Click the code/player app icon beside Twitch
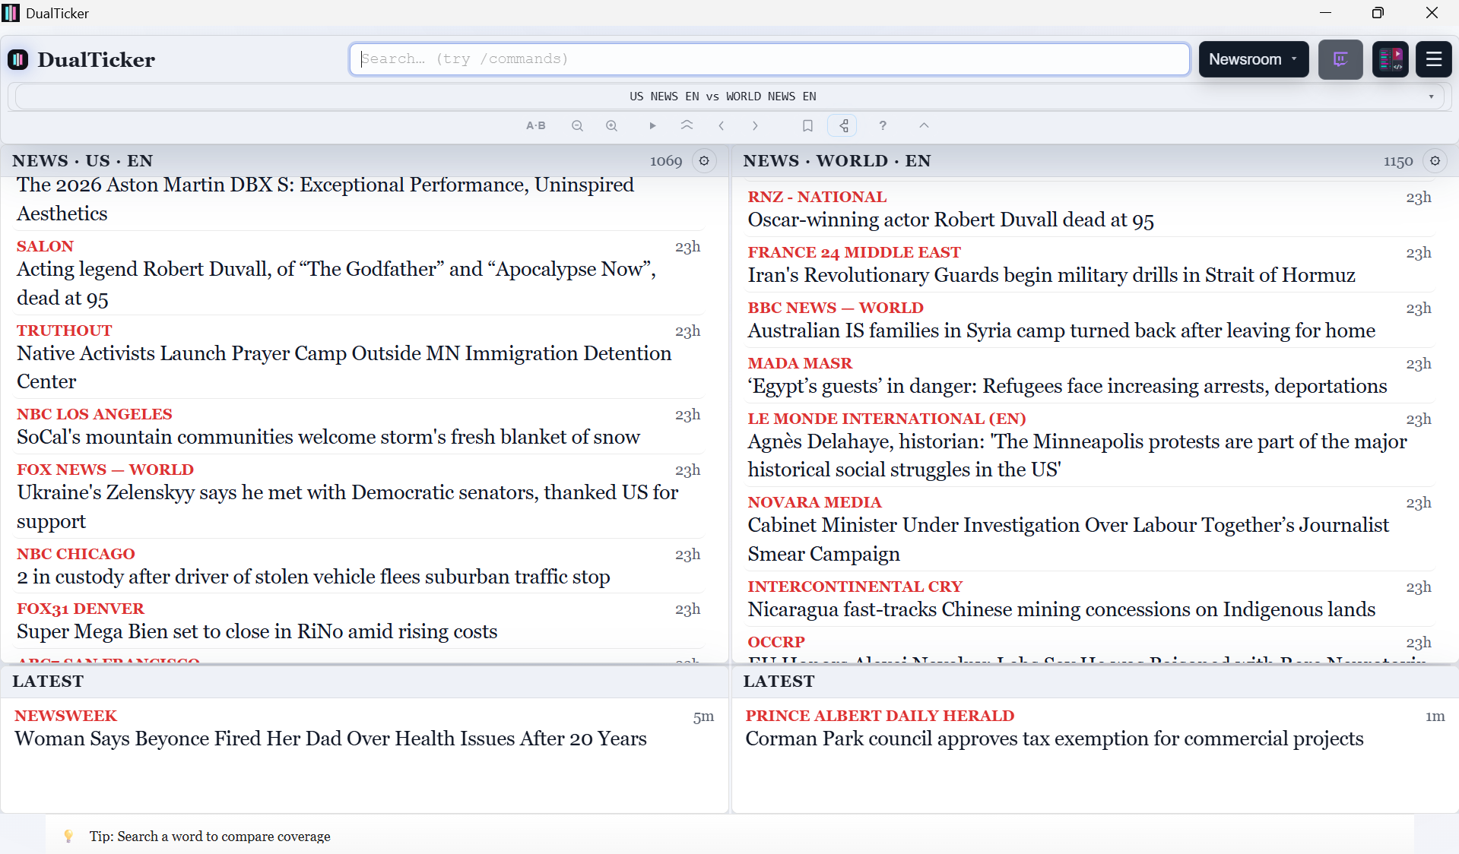The image size is (1459, 854). [x=1390, y=59]
